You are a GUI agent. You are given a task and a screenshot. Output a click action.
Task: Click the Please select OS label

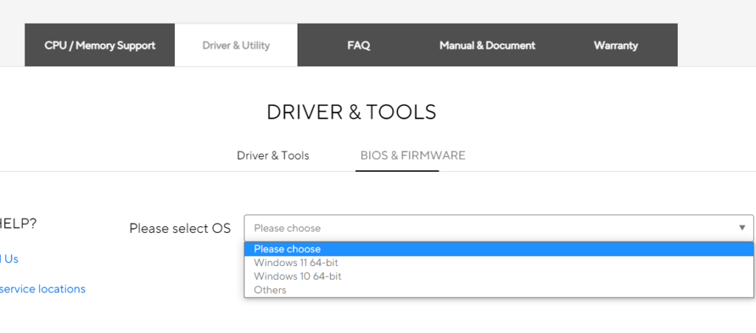point(180,228)
